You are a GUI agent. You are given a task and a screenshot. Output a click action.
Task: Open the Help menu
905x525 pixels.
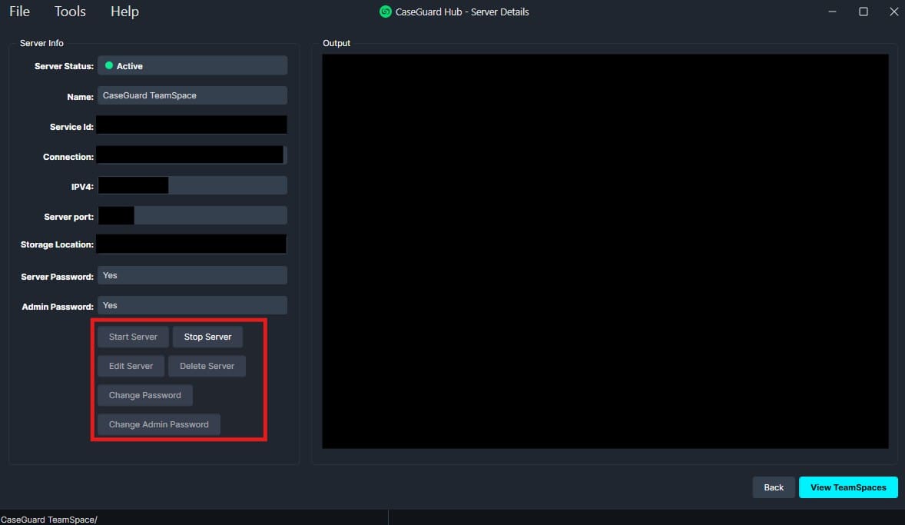click(x=124, y=12)
